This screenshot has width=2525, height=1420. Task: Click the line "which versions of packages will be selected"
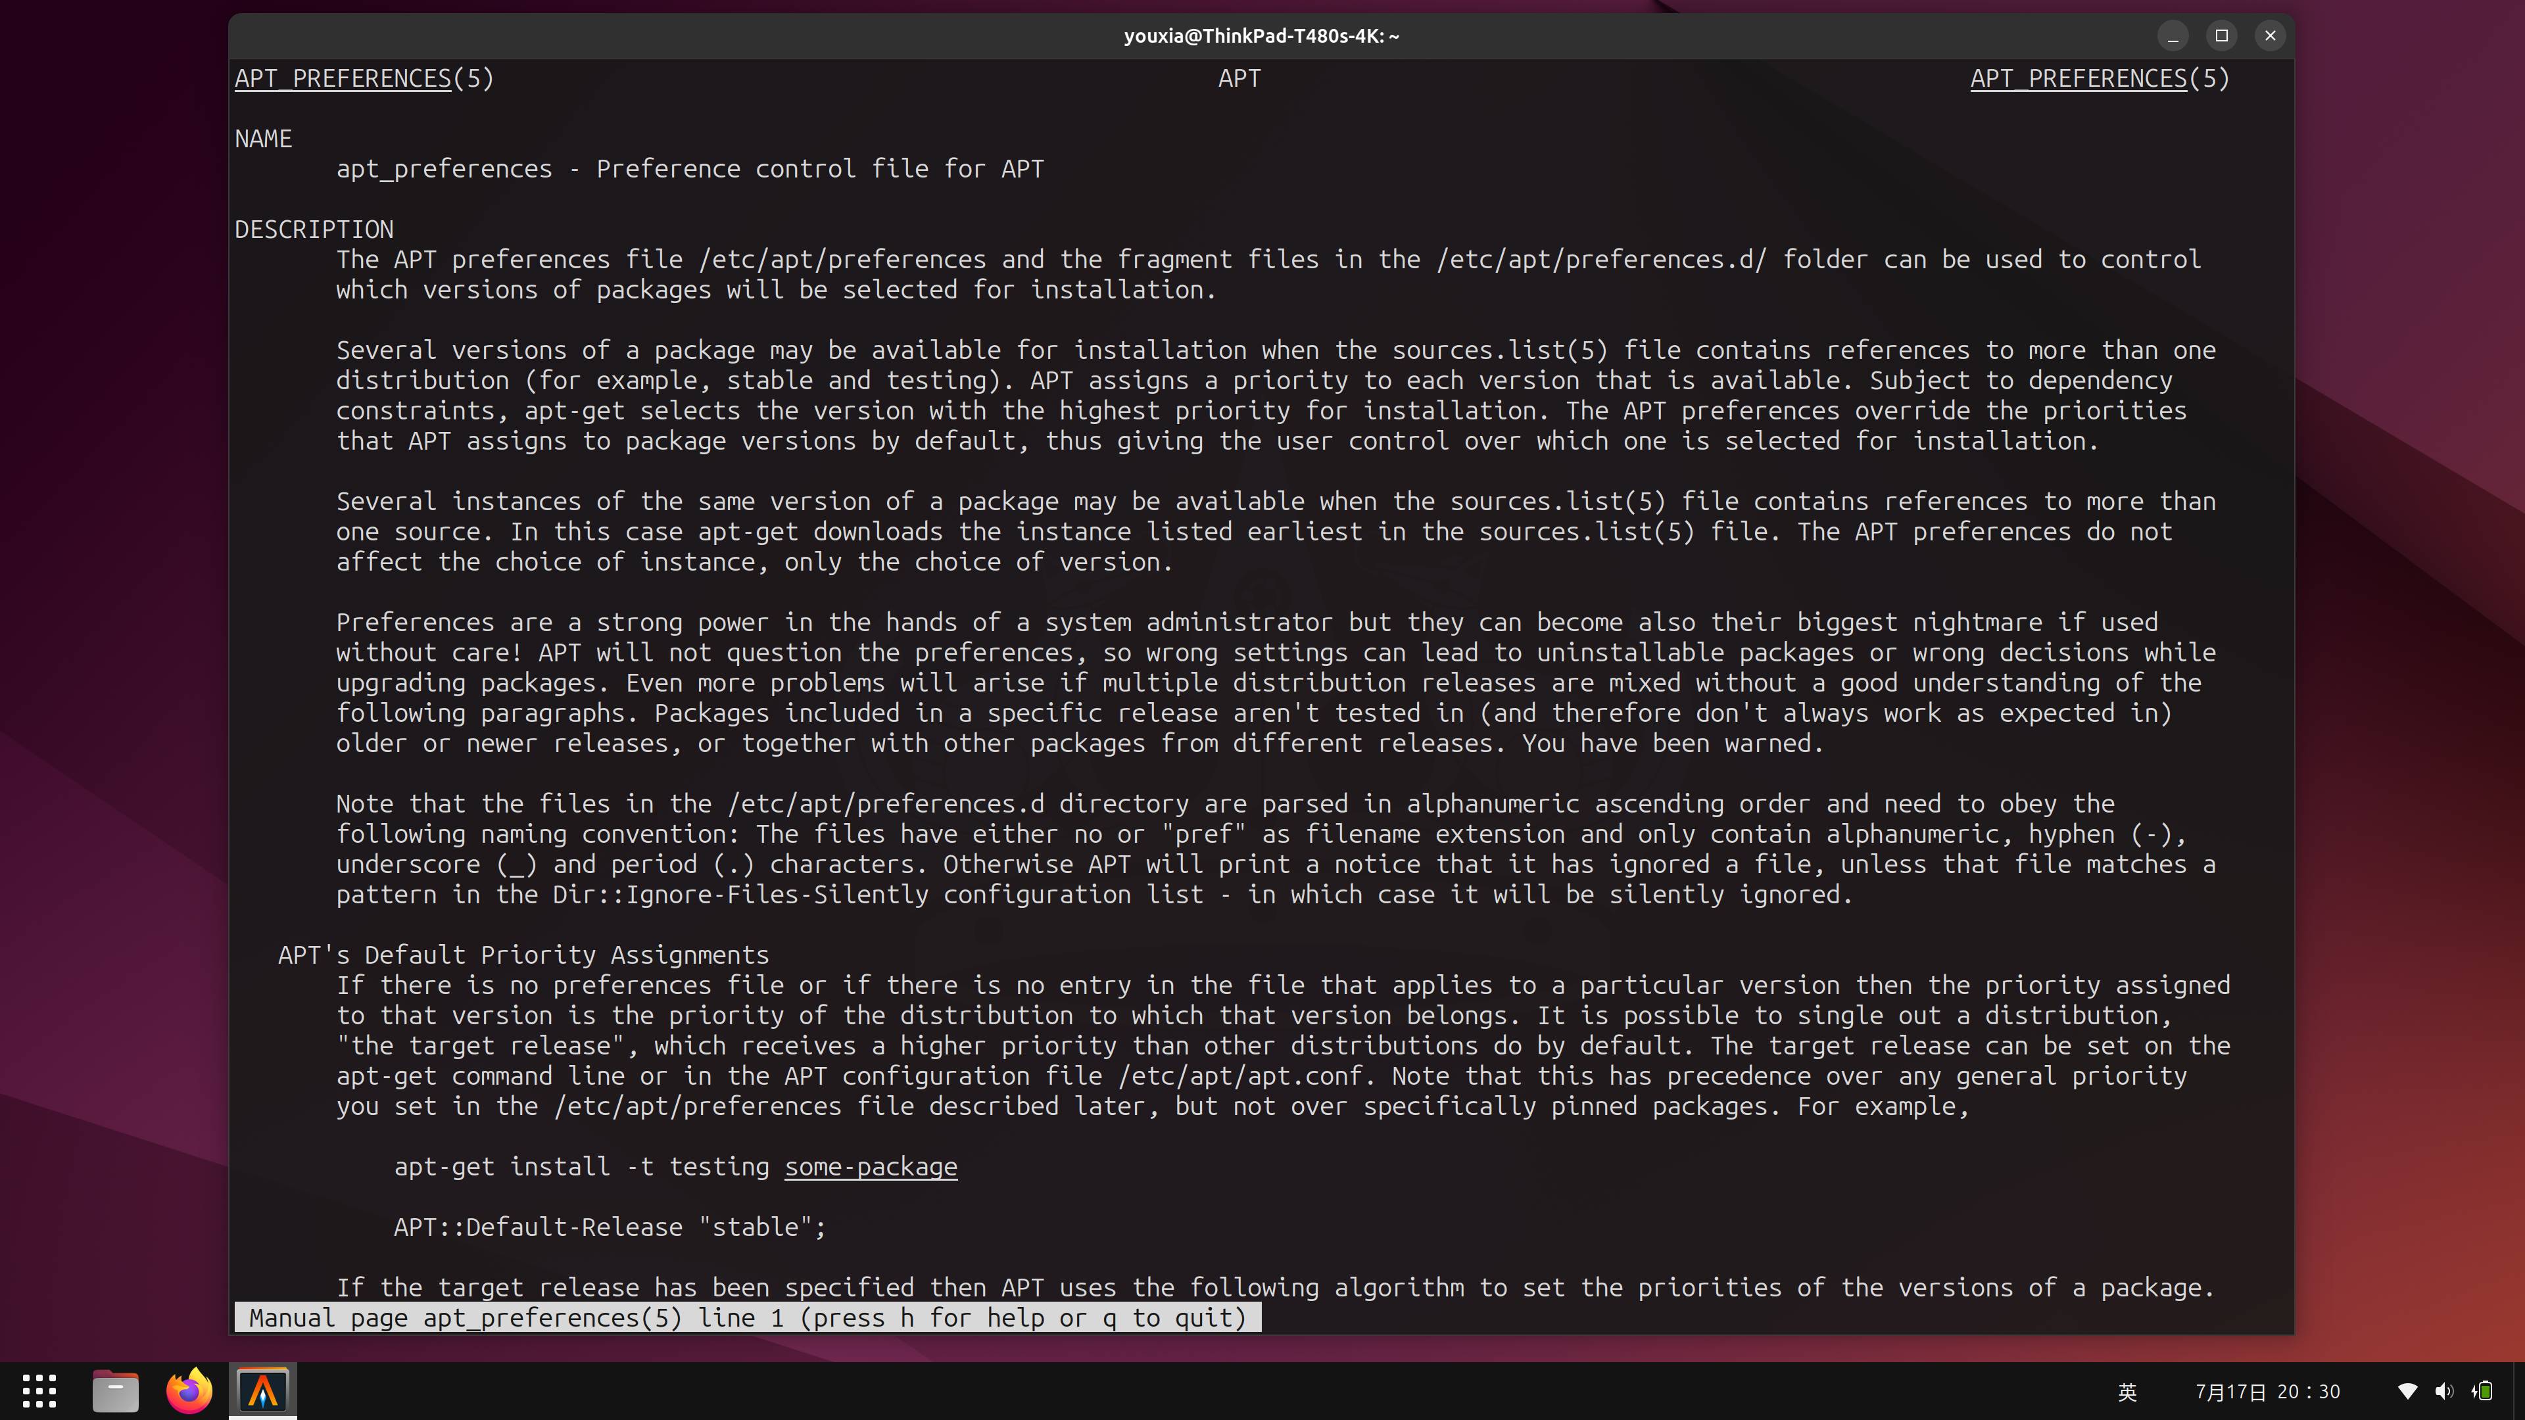(x=777, y=290)
